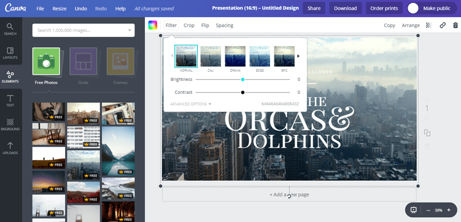461x222 pixels.
Task: Click the white apartment building free photo
Action: pyautogui.click(x=83, y=137)
